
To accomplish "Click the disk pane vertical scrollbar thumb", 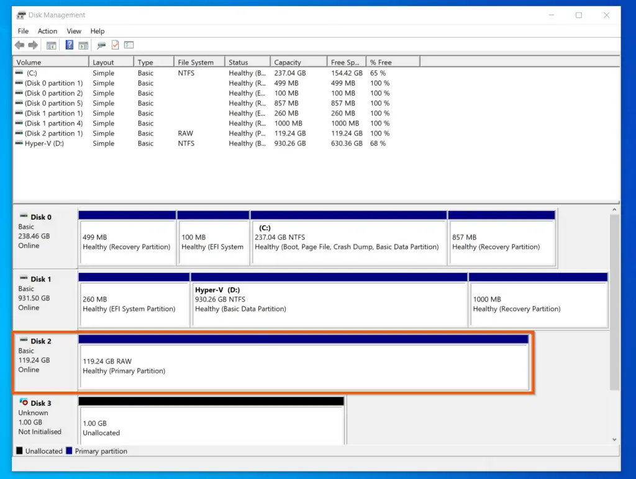I will [x=614, y=302].
